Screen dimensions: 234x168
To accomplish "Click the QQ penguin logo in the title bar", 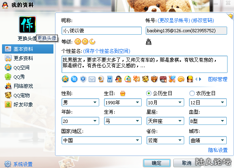I will 5,5.
